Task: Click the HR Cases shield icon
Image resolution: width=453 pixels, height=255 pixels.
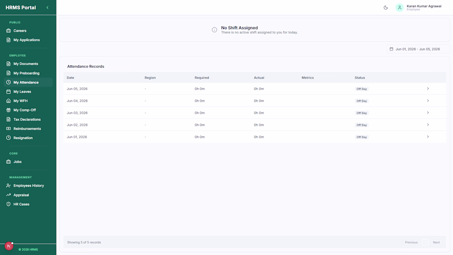Action: 8,204
